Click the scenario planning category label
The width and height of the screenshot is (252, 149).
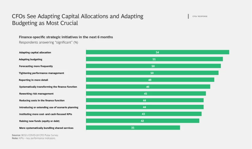click(x=49, y=107)
